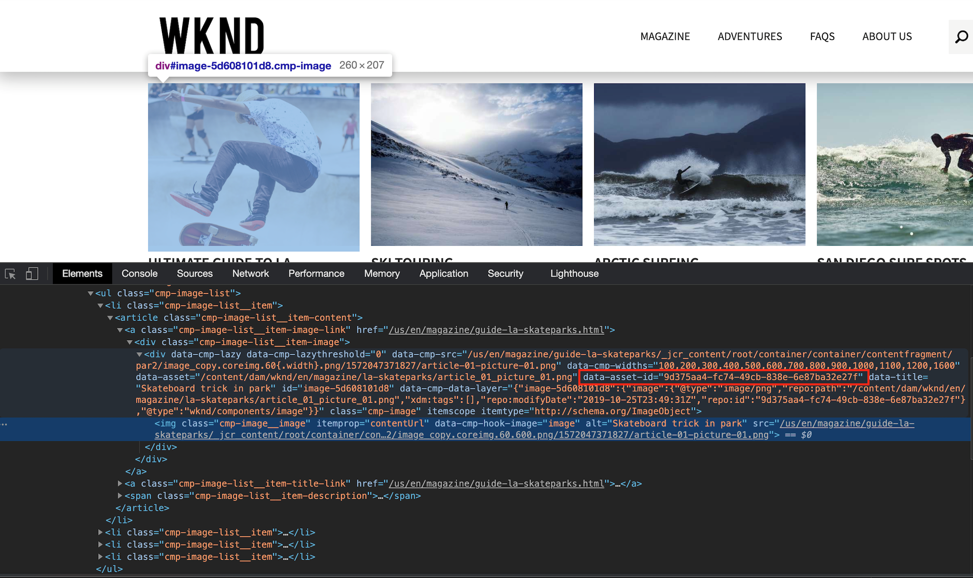The image size is (973, 578).
Task: Click the Memory panel tab icon
Action: coord(382,273)
